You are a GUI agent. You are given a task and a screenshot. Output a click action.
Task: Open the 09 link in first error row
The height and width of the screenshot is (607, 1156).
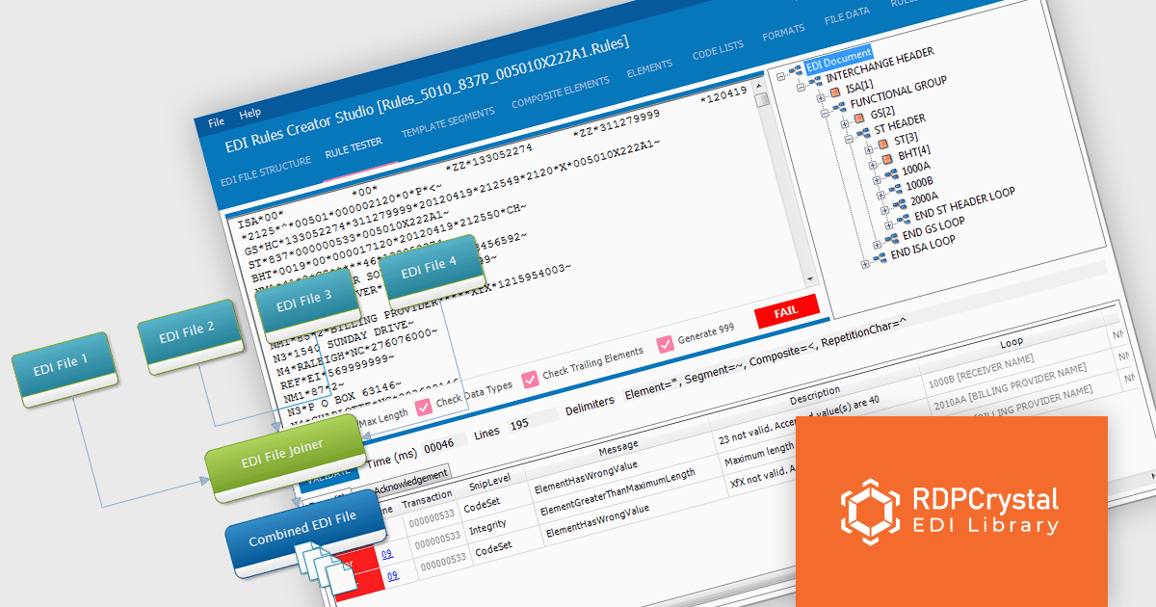coord(387,552)
